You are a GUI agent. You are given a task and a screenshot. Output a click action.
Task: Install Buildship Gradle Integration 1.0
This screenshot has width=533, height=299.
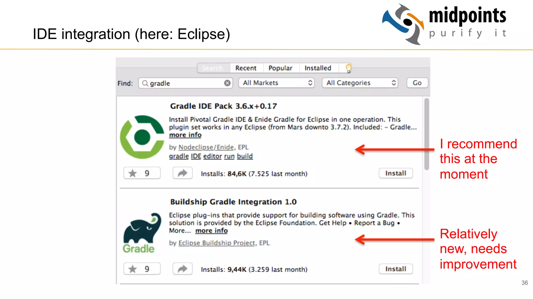tap(396, 269)
